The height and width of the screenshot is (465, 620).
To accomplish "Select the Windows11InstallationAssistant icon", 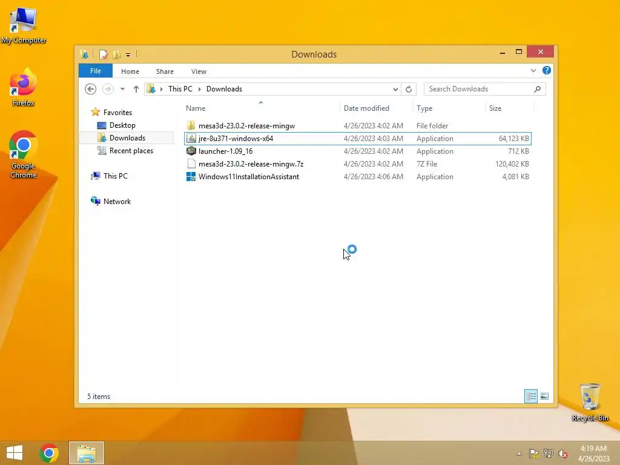I will coord(191,177).
